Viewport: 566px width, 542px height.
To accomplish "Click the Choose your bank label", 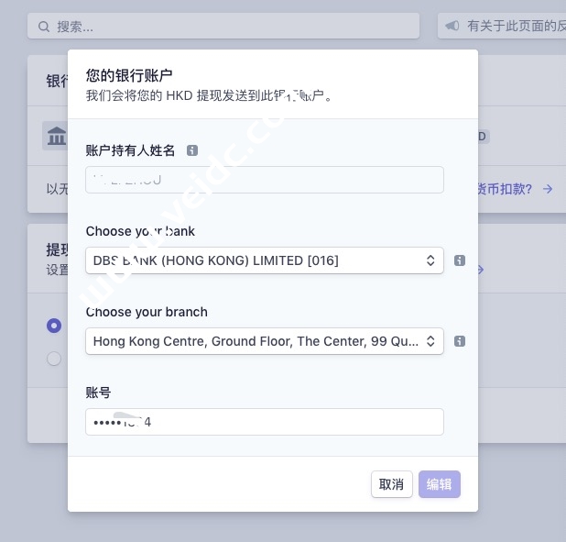I will tap(140, 231).
